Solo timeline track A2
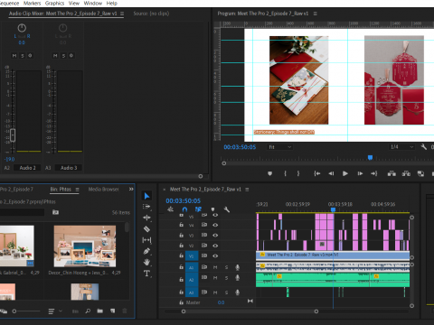This screenshot has height=325, width=434. (226, 278)
